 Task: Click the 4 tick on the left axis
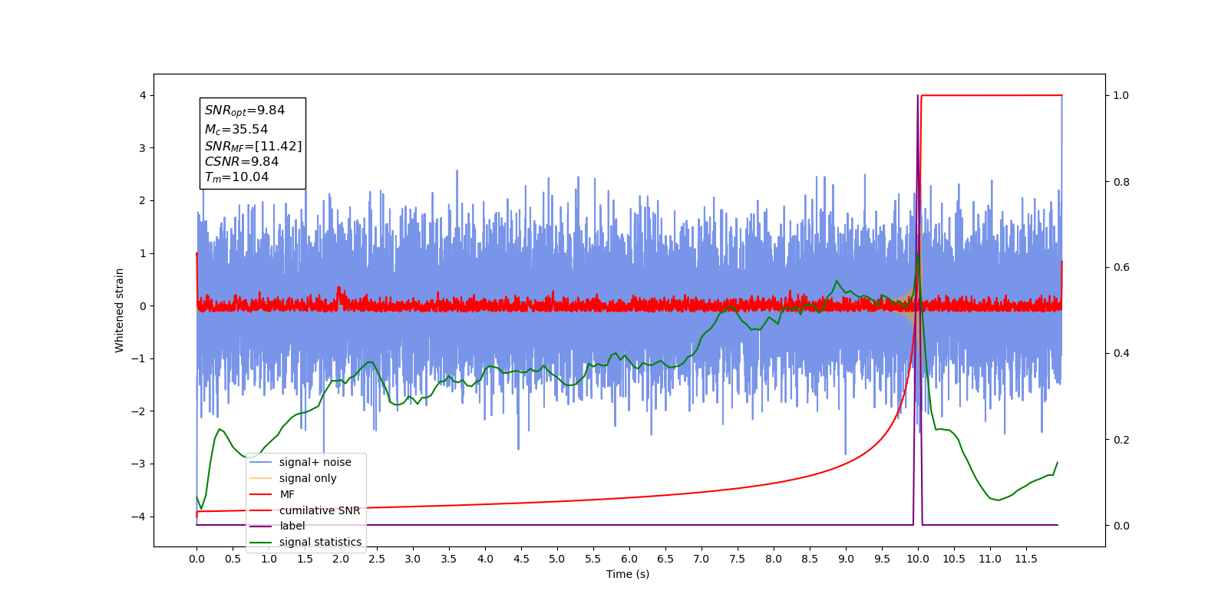(143, 95)
